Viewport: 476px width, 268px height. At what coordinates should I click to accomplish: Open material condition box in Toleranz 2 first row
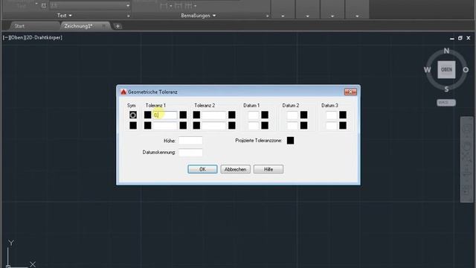tap(232, 115)
